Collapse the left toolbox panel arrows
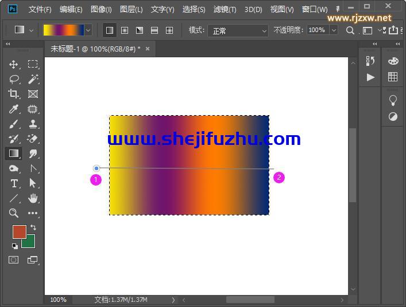Screen dimensions: 406x307 pyautogui.click(x=8, y=44)
